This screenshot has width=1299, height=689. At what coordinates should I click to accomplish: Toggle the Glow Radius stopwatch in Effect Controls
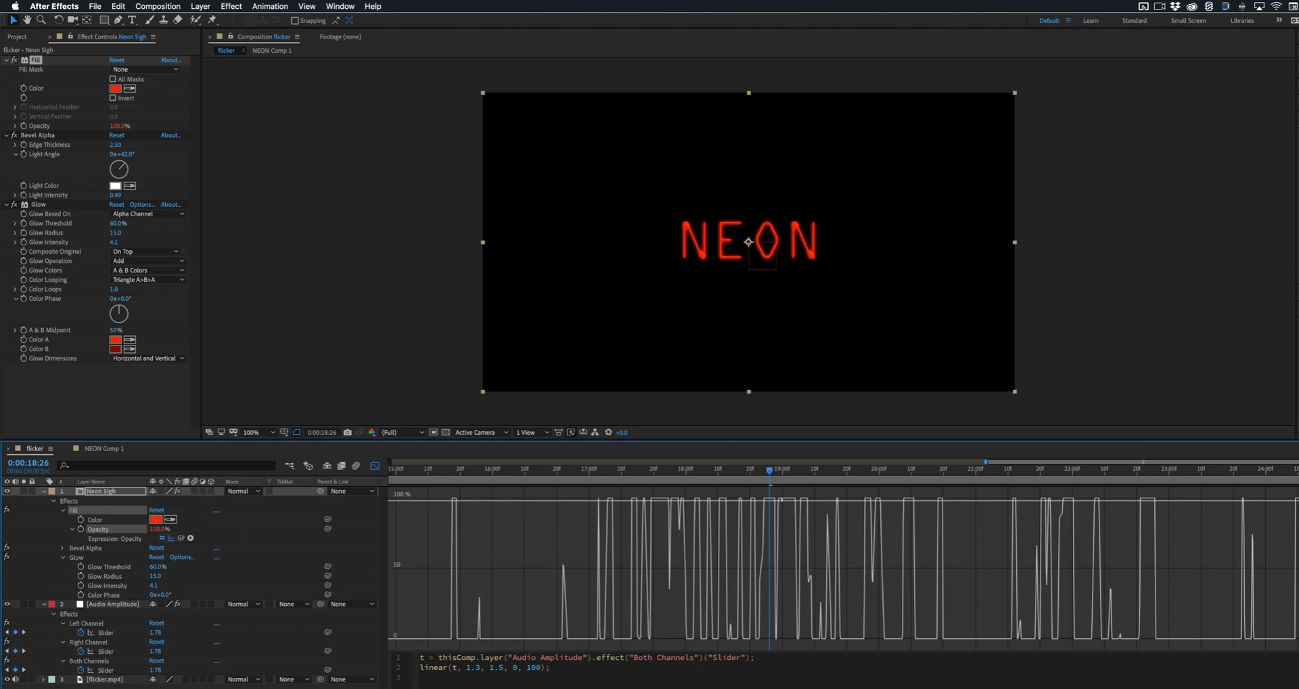point(24,233)
